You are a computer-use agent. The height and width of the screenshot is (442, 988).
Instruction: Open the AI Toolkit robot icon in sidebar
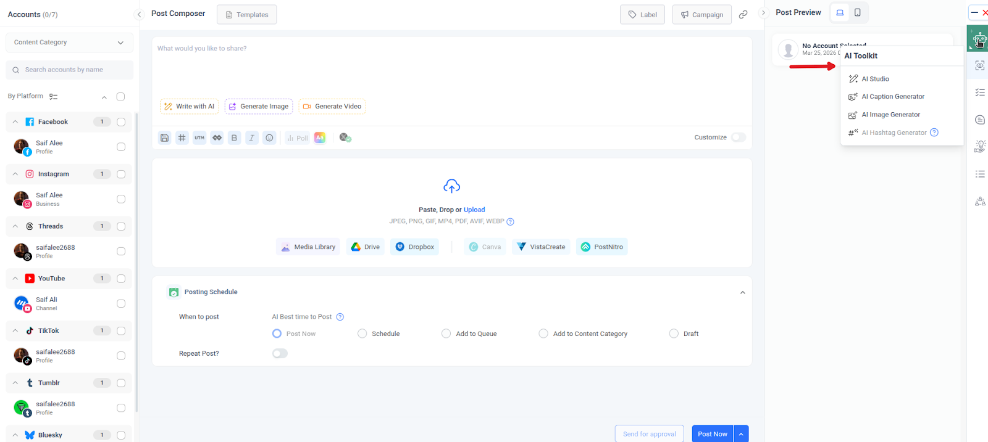click(979, 39)
